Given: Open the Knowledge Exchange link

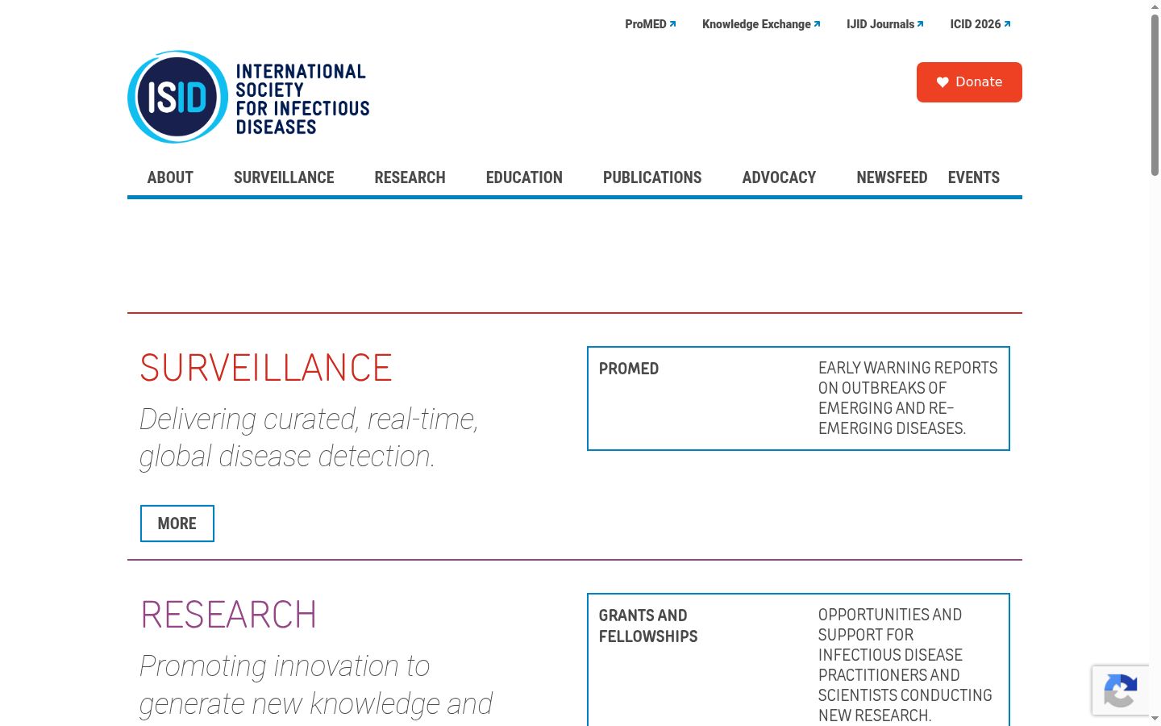Looking at the screenshot, I should tap(761, 24).
